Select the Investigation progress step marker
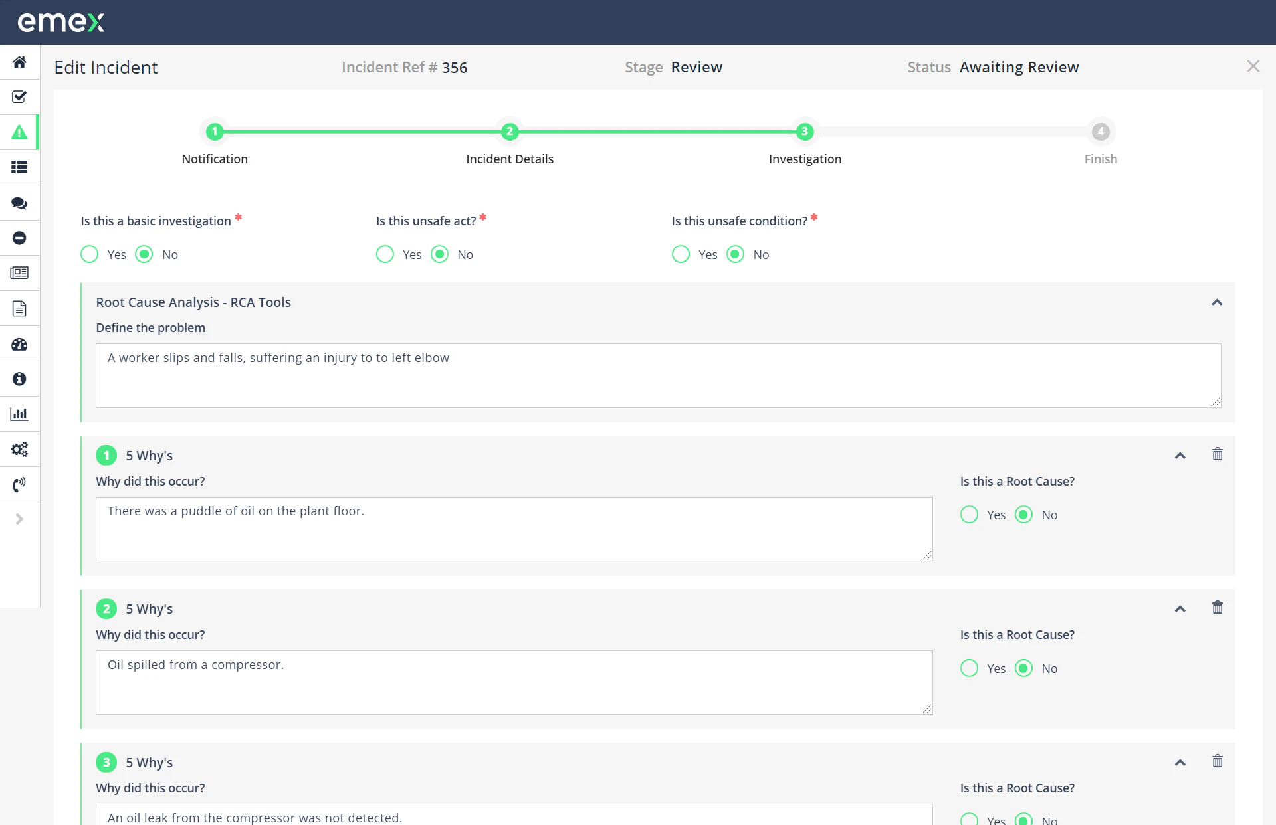 [805, 132]
